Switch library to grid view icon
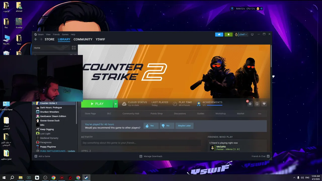This screenshot has width=322, height=181. click(74, 48)
